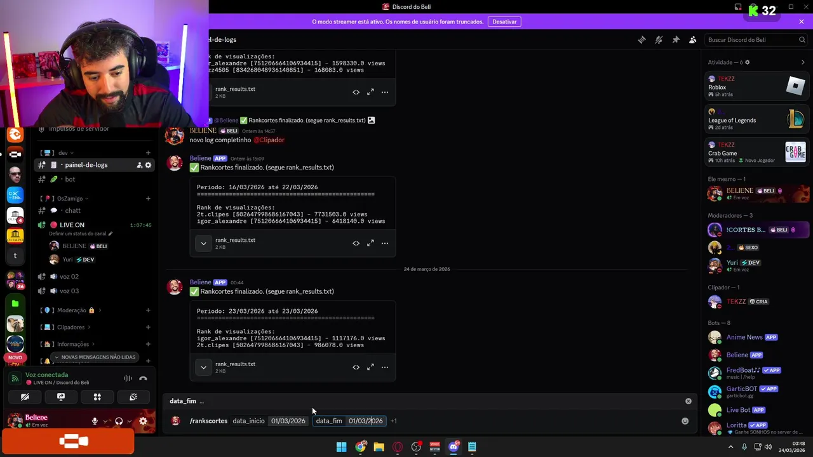View code of 23/03/2026 rank_results.txt attachment
Screen dimensions: 813x457
(x=356, y=367)
